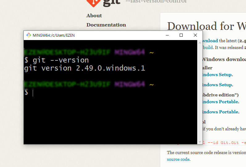Click the terminal scrollbar up arrow
Image resolution: width=246 pixels, height=167 pixels.
click(x=200, y=43)
